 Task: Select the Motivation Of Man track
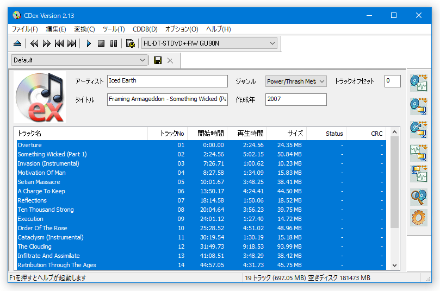tap(201, 173)
